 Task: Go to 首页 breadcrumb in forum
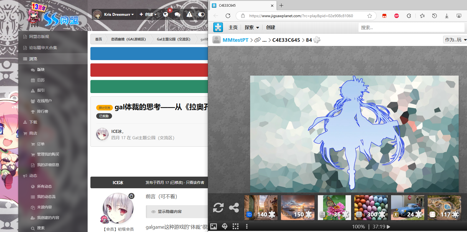pos(98,39)
